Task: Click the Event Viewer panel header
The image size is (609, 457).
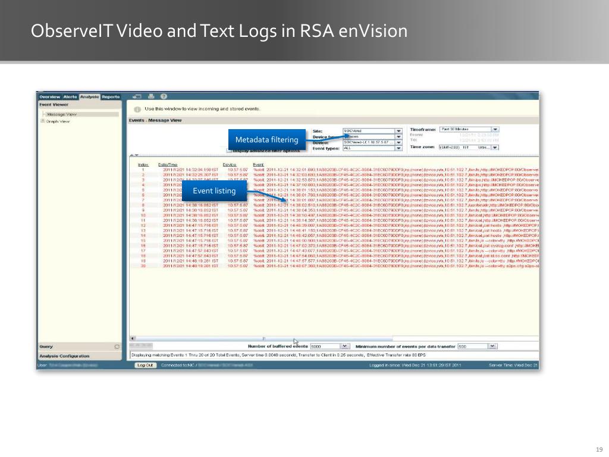Action: (80, 105)
